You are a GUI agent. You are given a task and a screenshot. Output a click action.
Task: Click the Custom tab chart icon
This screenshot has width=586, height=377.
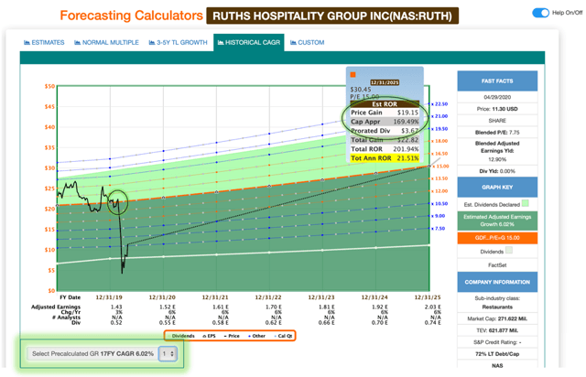(x=293, y=42)
